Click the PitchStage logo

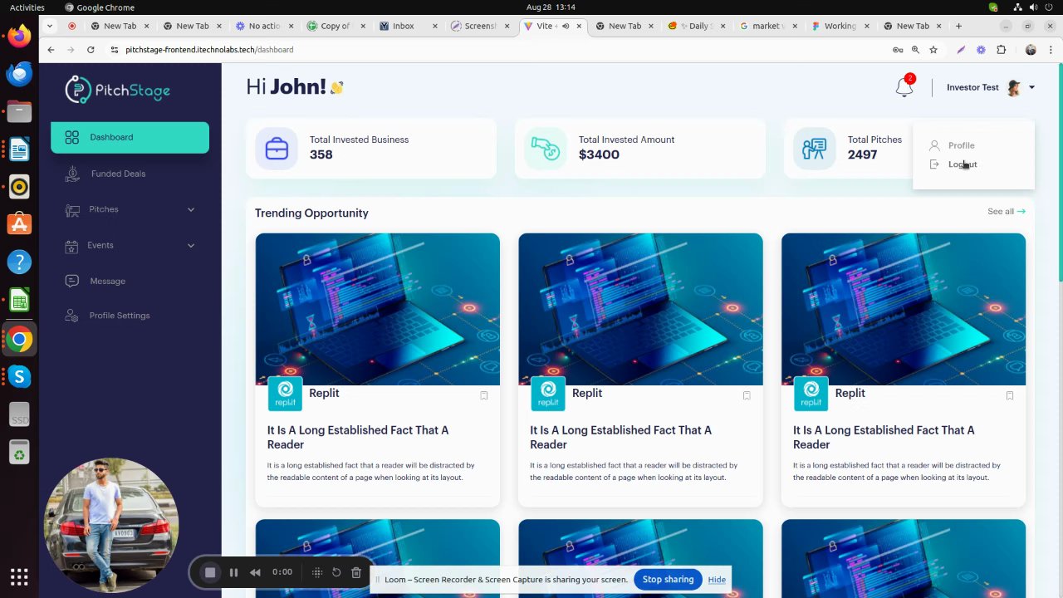coord(118,90)
